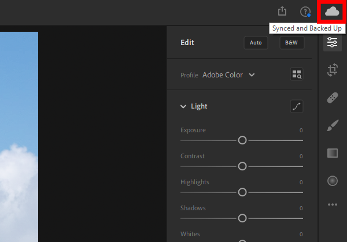Click the Highlights slider handle
Image resolution: width=347 pixels, height=242 pixels.
point(242,192)
